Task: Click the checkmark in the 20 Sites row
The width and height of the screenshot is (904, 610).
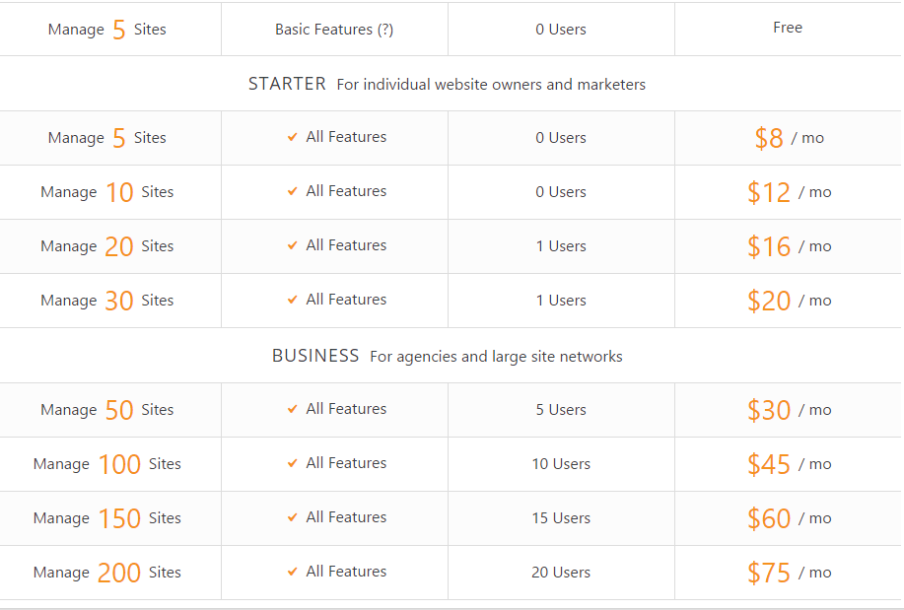Action: [293, 245]
